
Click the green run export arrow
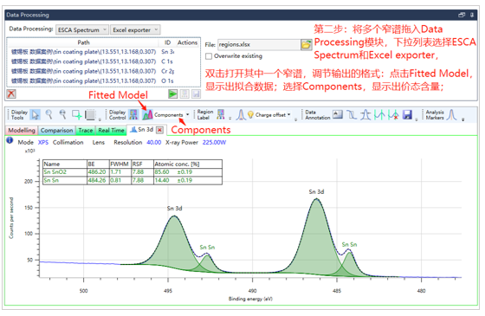point(172,94)
